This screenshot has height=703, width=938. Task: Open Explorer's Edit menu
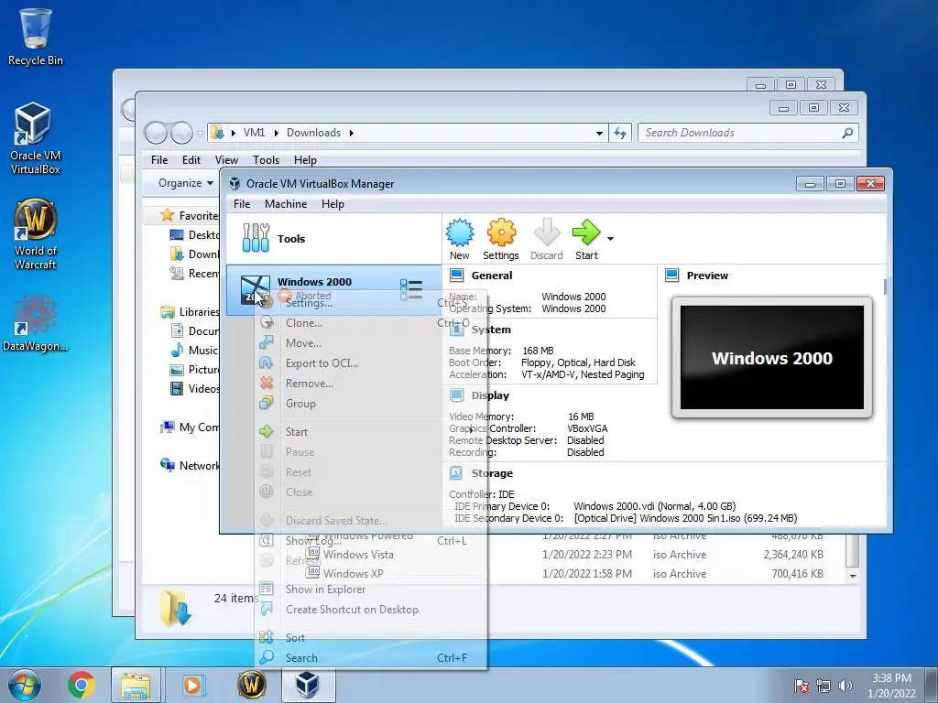191,159
